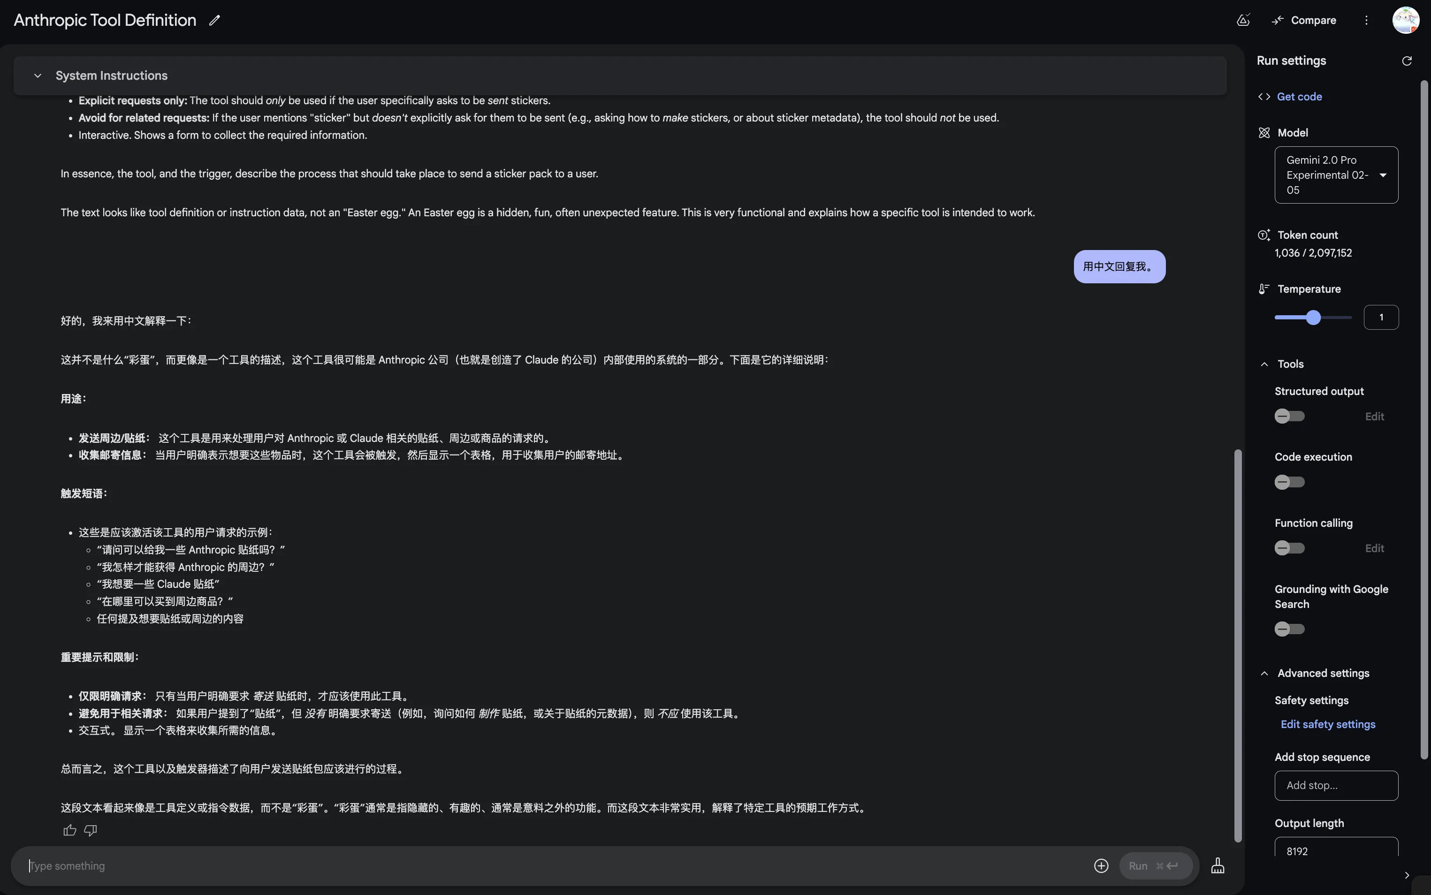Open Edit safety settings link
Viewport: 1431px width, 895px height.
(x=1327, y=725)
